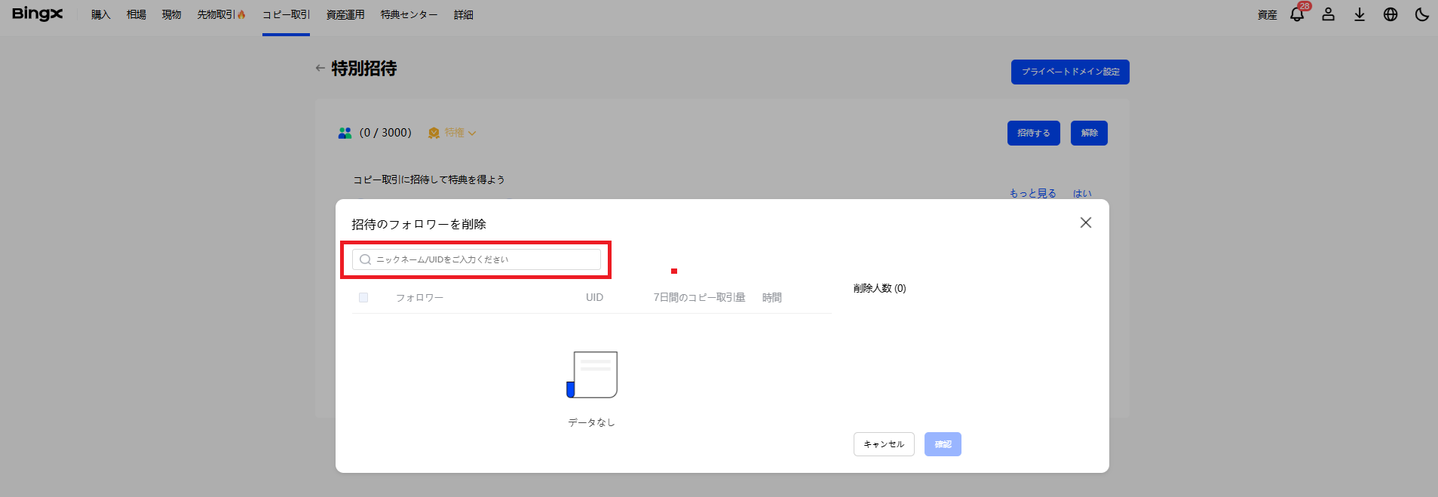Click the download app icon

tap(1360, 14)
